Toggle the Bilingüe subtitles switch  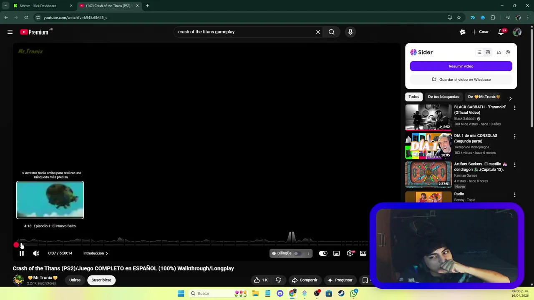click(x=297, y=253)
